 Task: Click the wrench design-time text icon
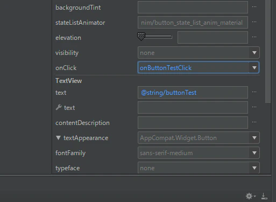[59, 107]
